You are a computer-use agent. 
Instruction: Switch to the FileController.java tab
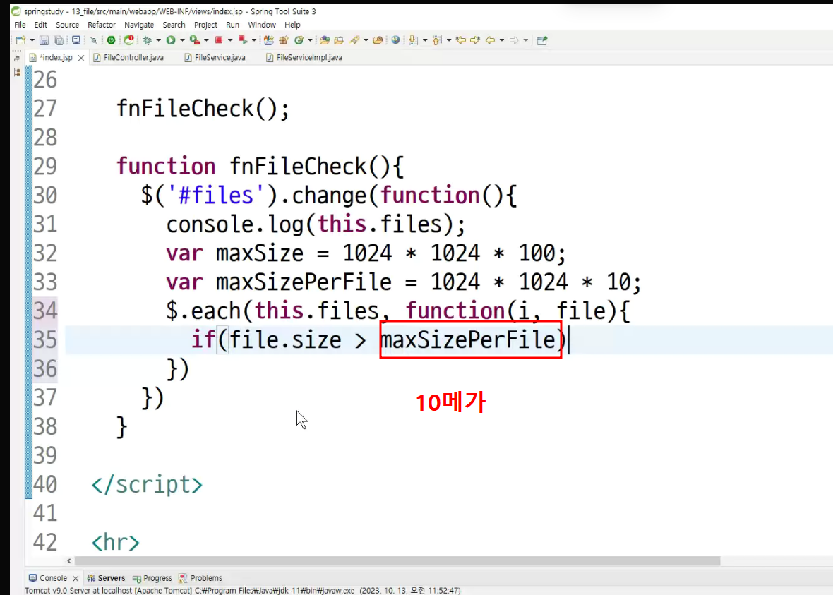point(128,57)
